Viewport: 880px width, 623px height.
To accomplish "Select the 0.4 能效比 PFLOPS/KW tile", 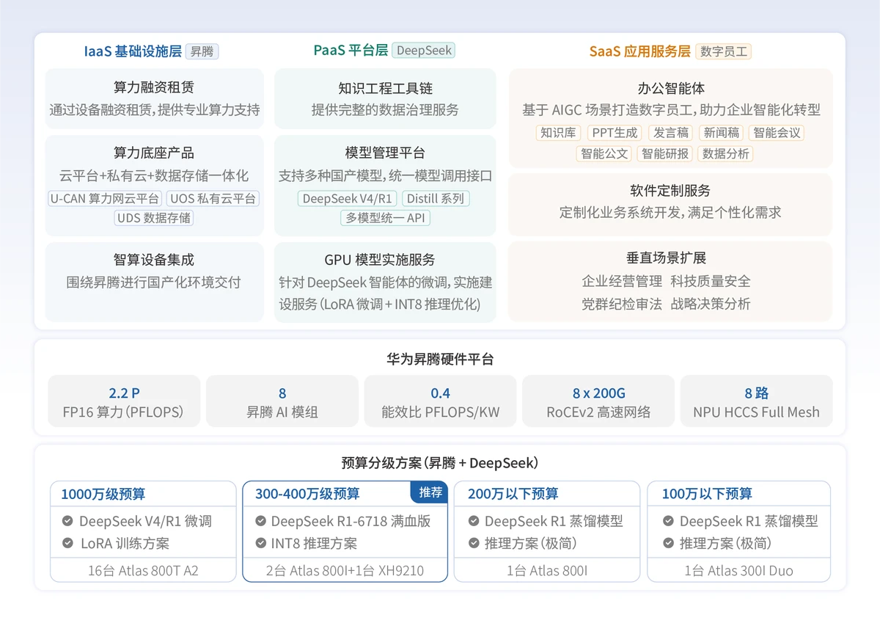I will 440,401.
